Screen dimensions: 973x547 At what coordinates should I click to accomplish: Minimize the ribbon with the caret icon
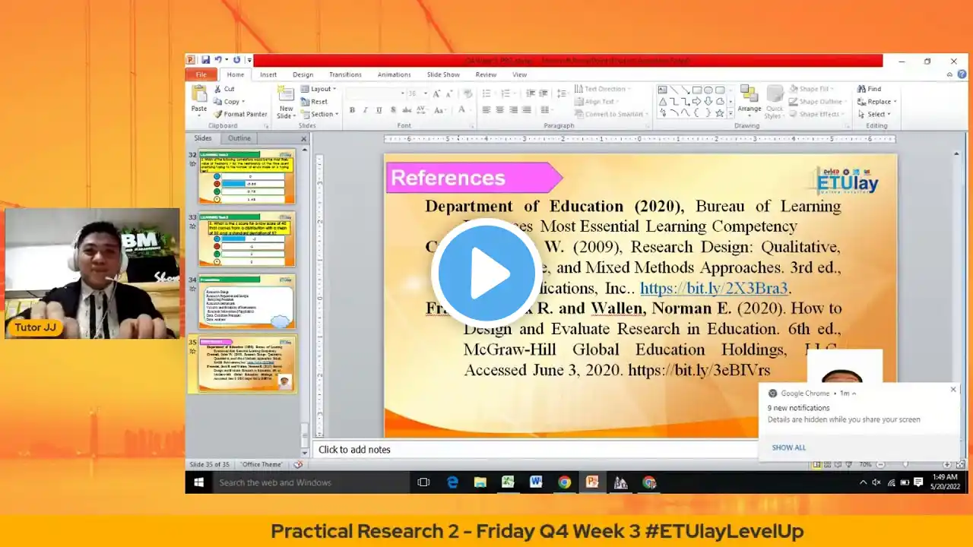pos(949,74)
